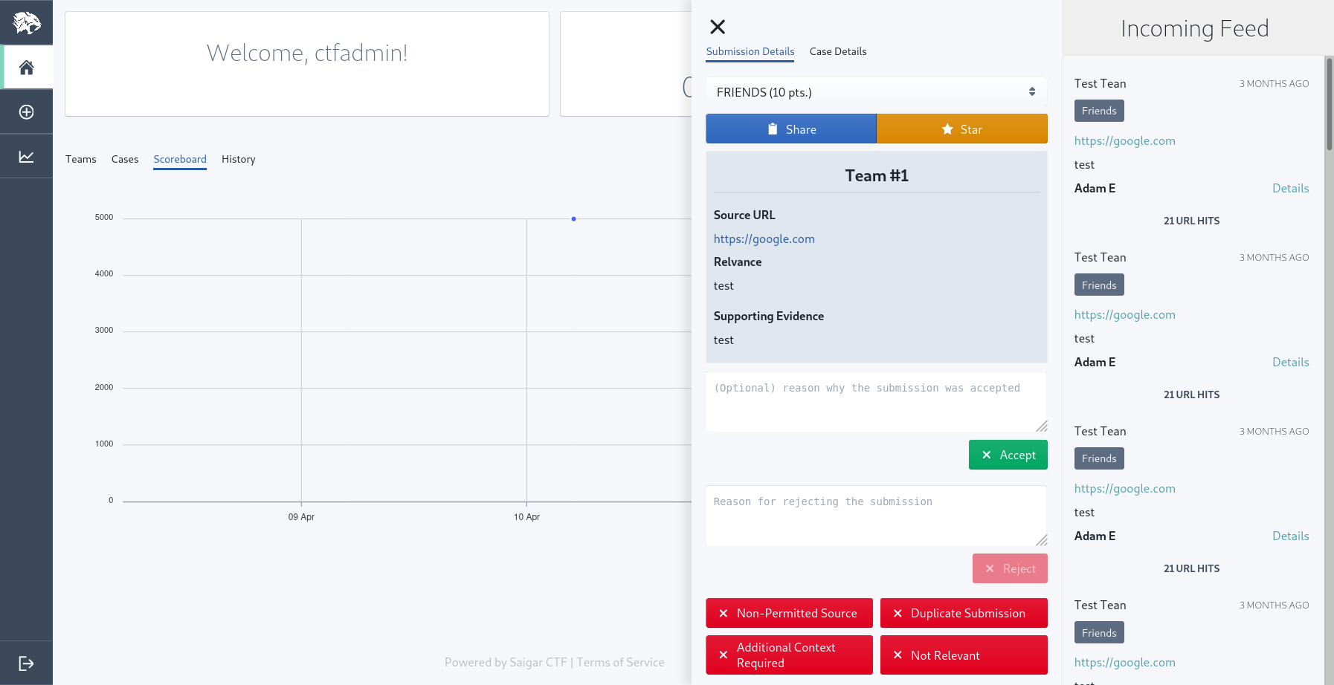Screen dimensions: 1334x685
Task: Click the Friends tag in first feed entry
Action: coord(1099,111)
